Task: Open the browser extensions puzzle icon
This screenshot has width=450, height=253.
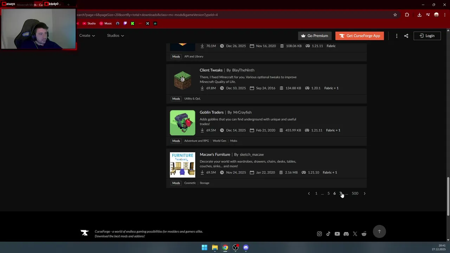Action: (407, 15)
